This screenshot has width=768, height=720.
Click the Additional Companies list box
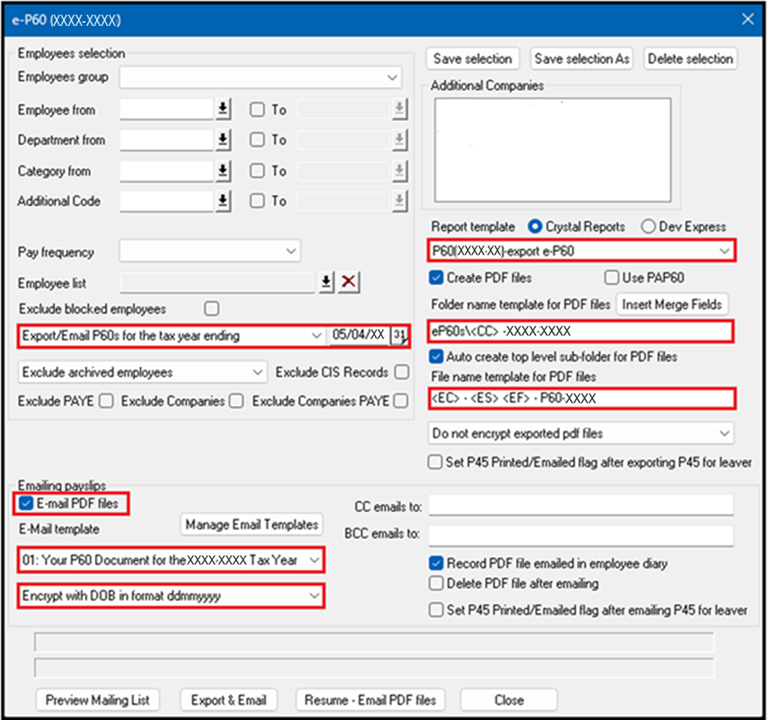pyautogui.click(x=552, y=150)
